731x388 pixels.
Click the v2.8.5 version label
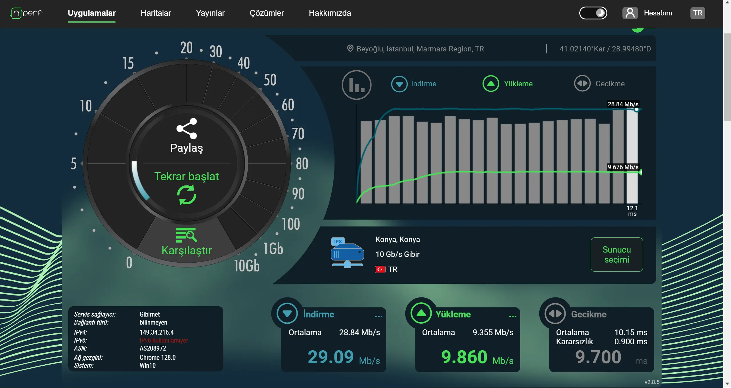[652, 382]
